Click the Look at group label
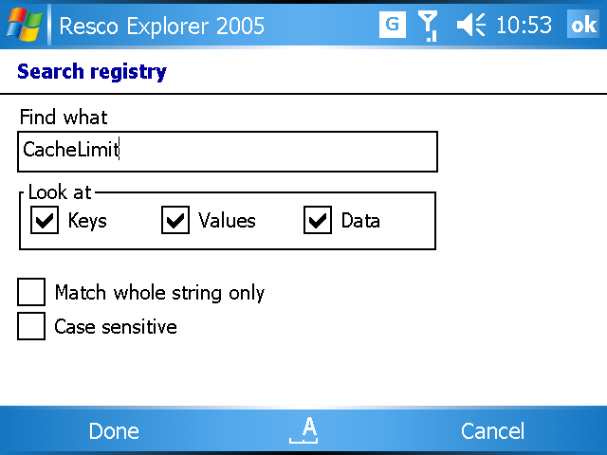This screenshot has height=455, width=607. [x=60, y=192]
